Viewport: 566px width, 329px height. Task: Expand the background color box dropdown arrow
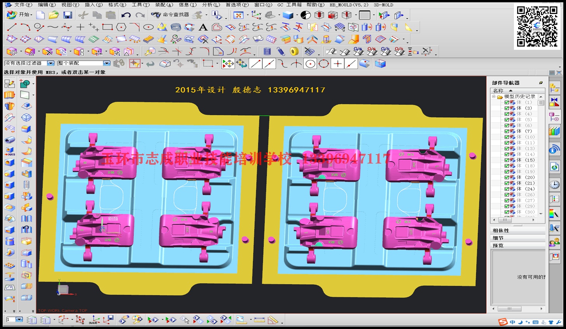coord(374,16)
